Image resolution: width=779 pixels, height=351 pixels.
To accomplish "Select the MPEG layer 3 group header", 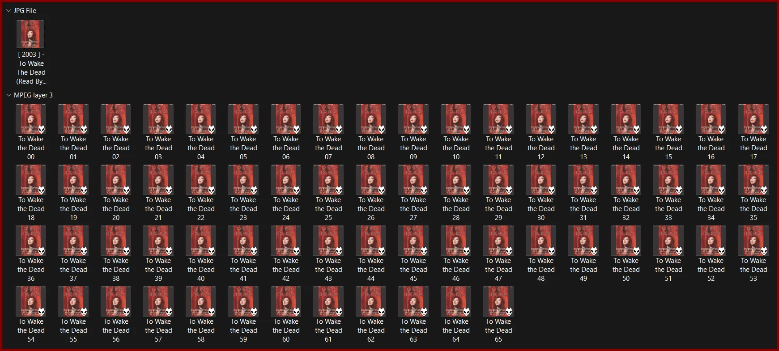I will [33, 95].
